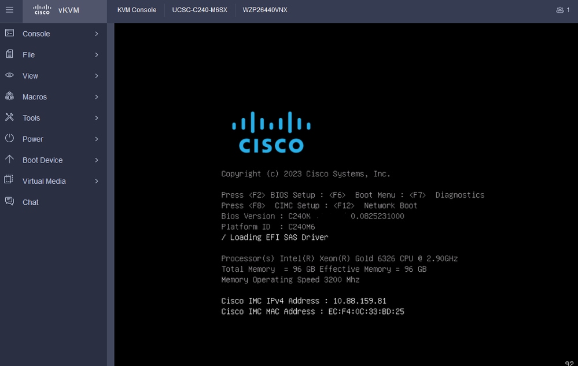The image size is (578, 366).
Task: Open the Virtual Media menu item
Action: pos(53,181)
